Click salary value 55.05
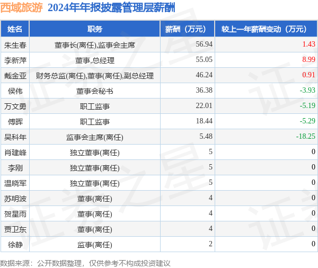This screenshot has height=268, width=318. coord(204,60)
